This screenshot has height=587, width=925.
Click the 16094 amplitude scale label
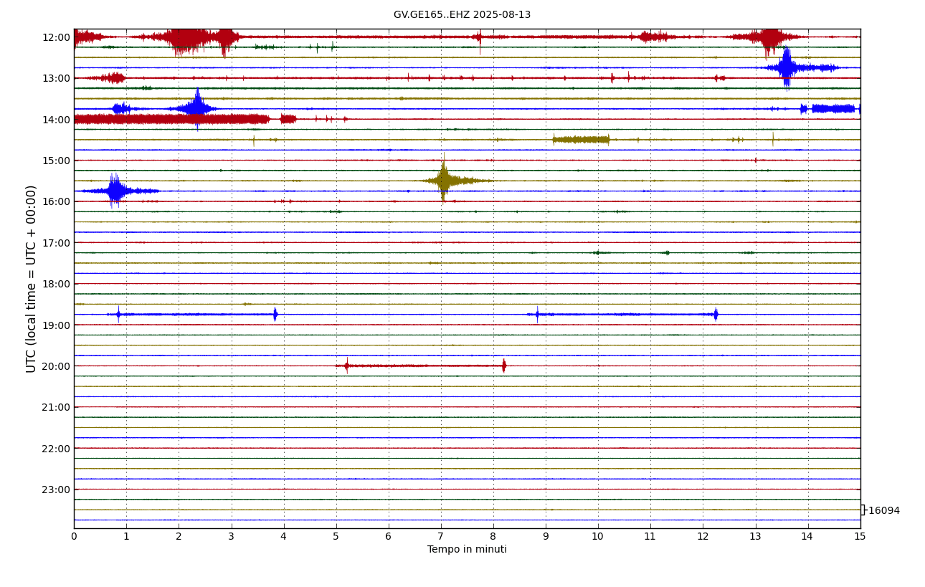pyautogui.click(x=883, y=511)
